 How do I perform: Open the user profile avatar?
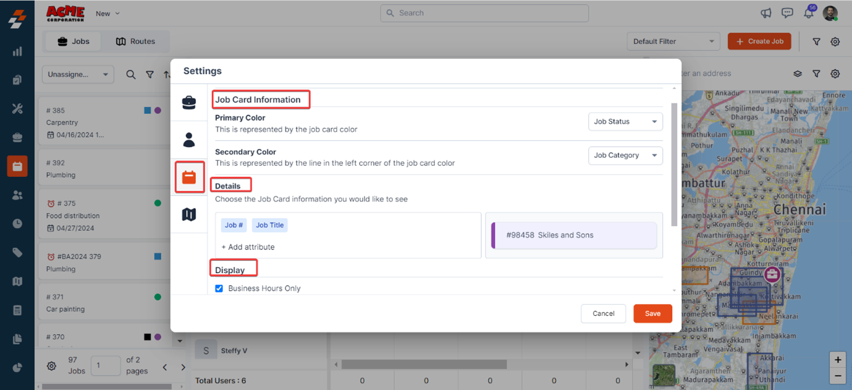tap(830, 13)
